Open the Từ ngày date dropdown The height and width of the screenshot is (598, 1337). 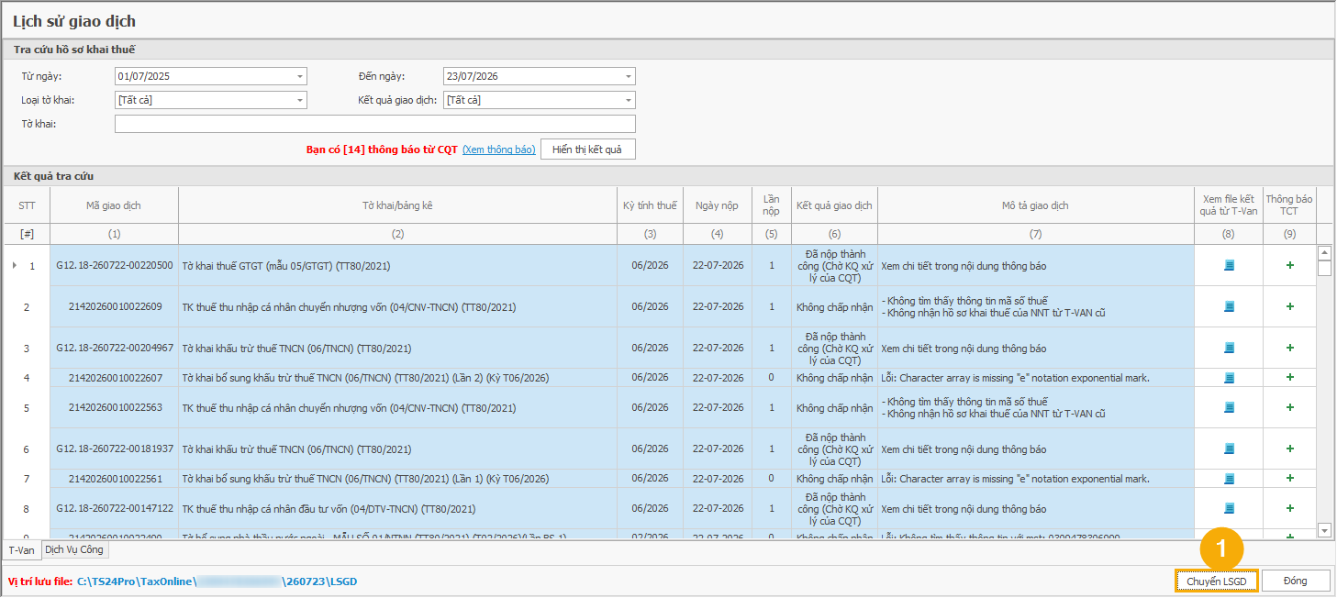click(300, 76)
